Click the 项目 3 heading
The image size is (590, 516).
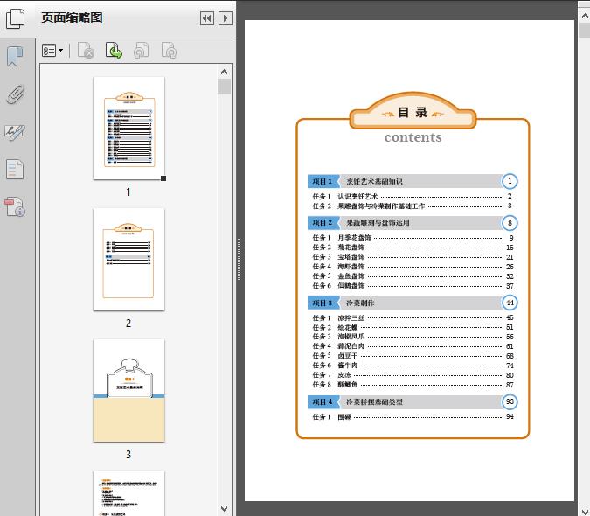tap(323, 303)
